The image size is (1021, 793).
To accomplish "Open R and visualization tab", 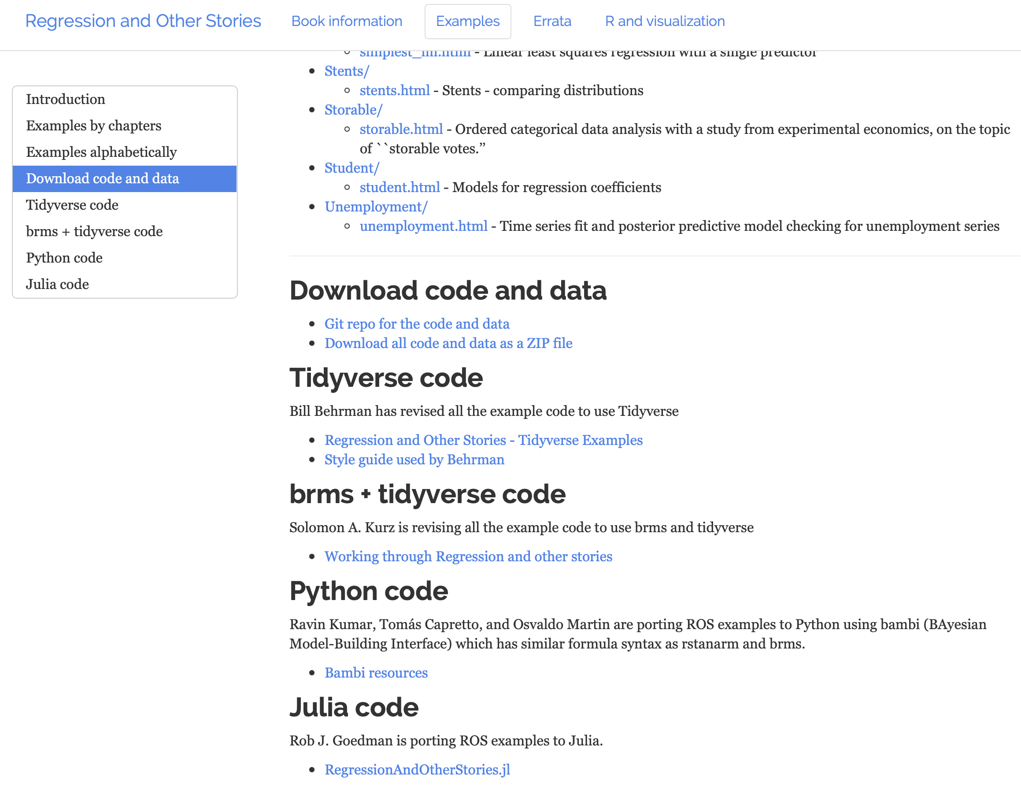I will click(x=665, y=21).
